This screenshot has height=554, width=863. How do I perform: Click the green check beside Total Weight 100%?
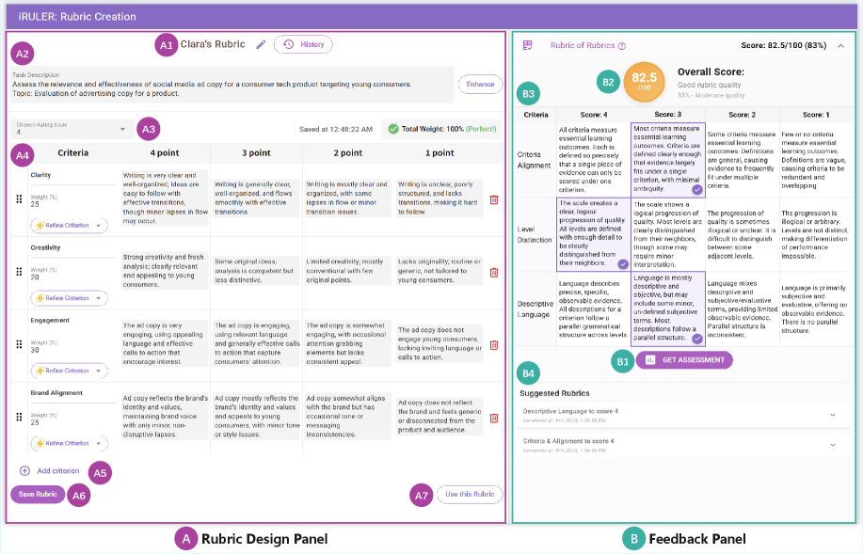pos(393,129)
